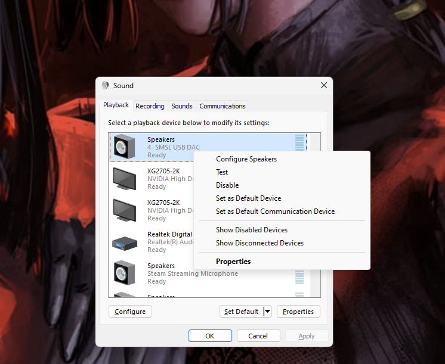Select Test in the context menu
Viewport: 445px width, 364px height.
point(222,172)
